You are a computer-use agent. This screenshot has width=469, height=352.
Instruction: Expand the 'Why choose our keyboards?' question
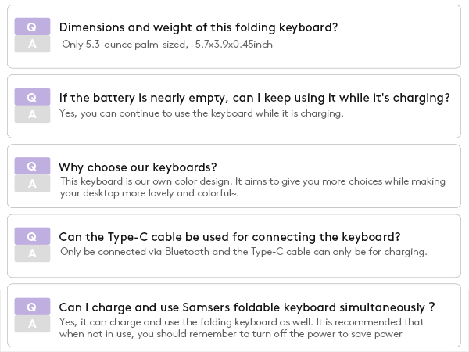click(x=138, y=167)
